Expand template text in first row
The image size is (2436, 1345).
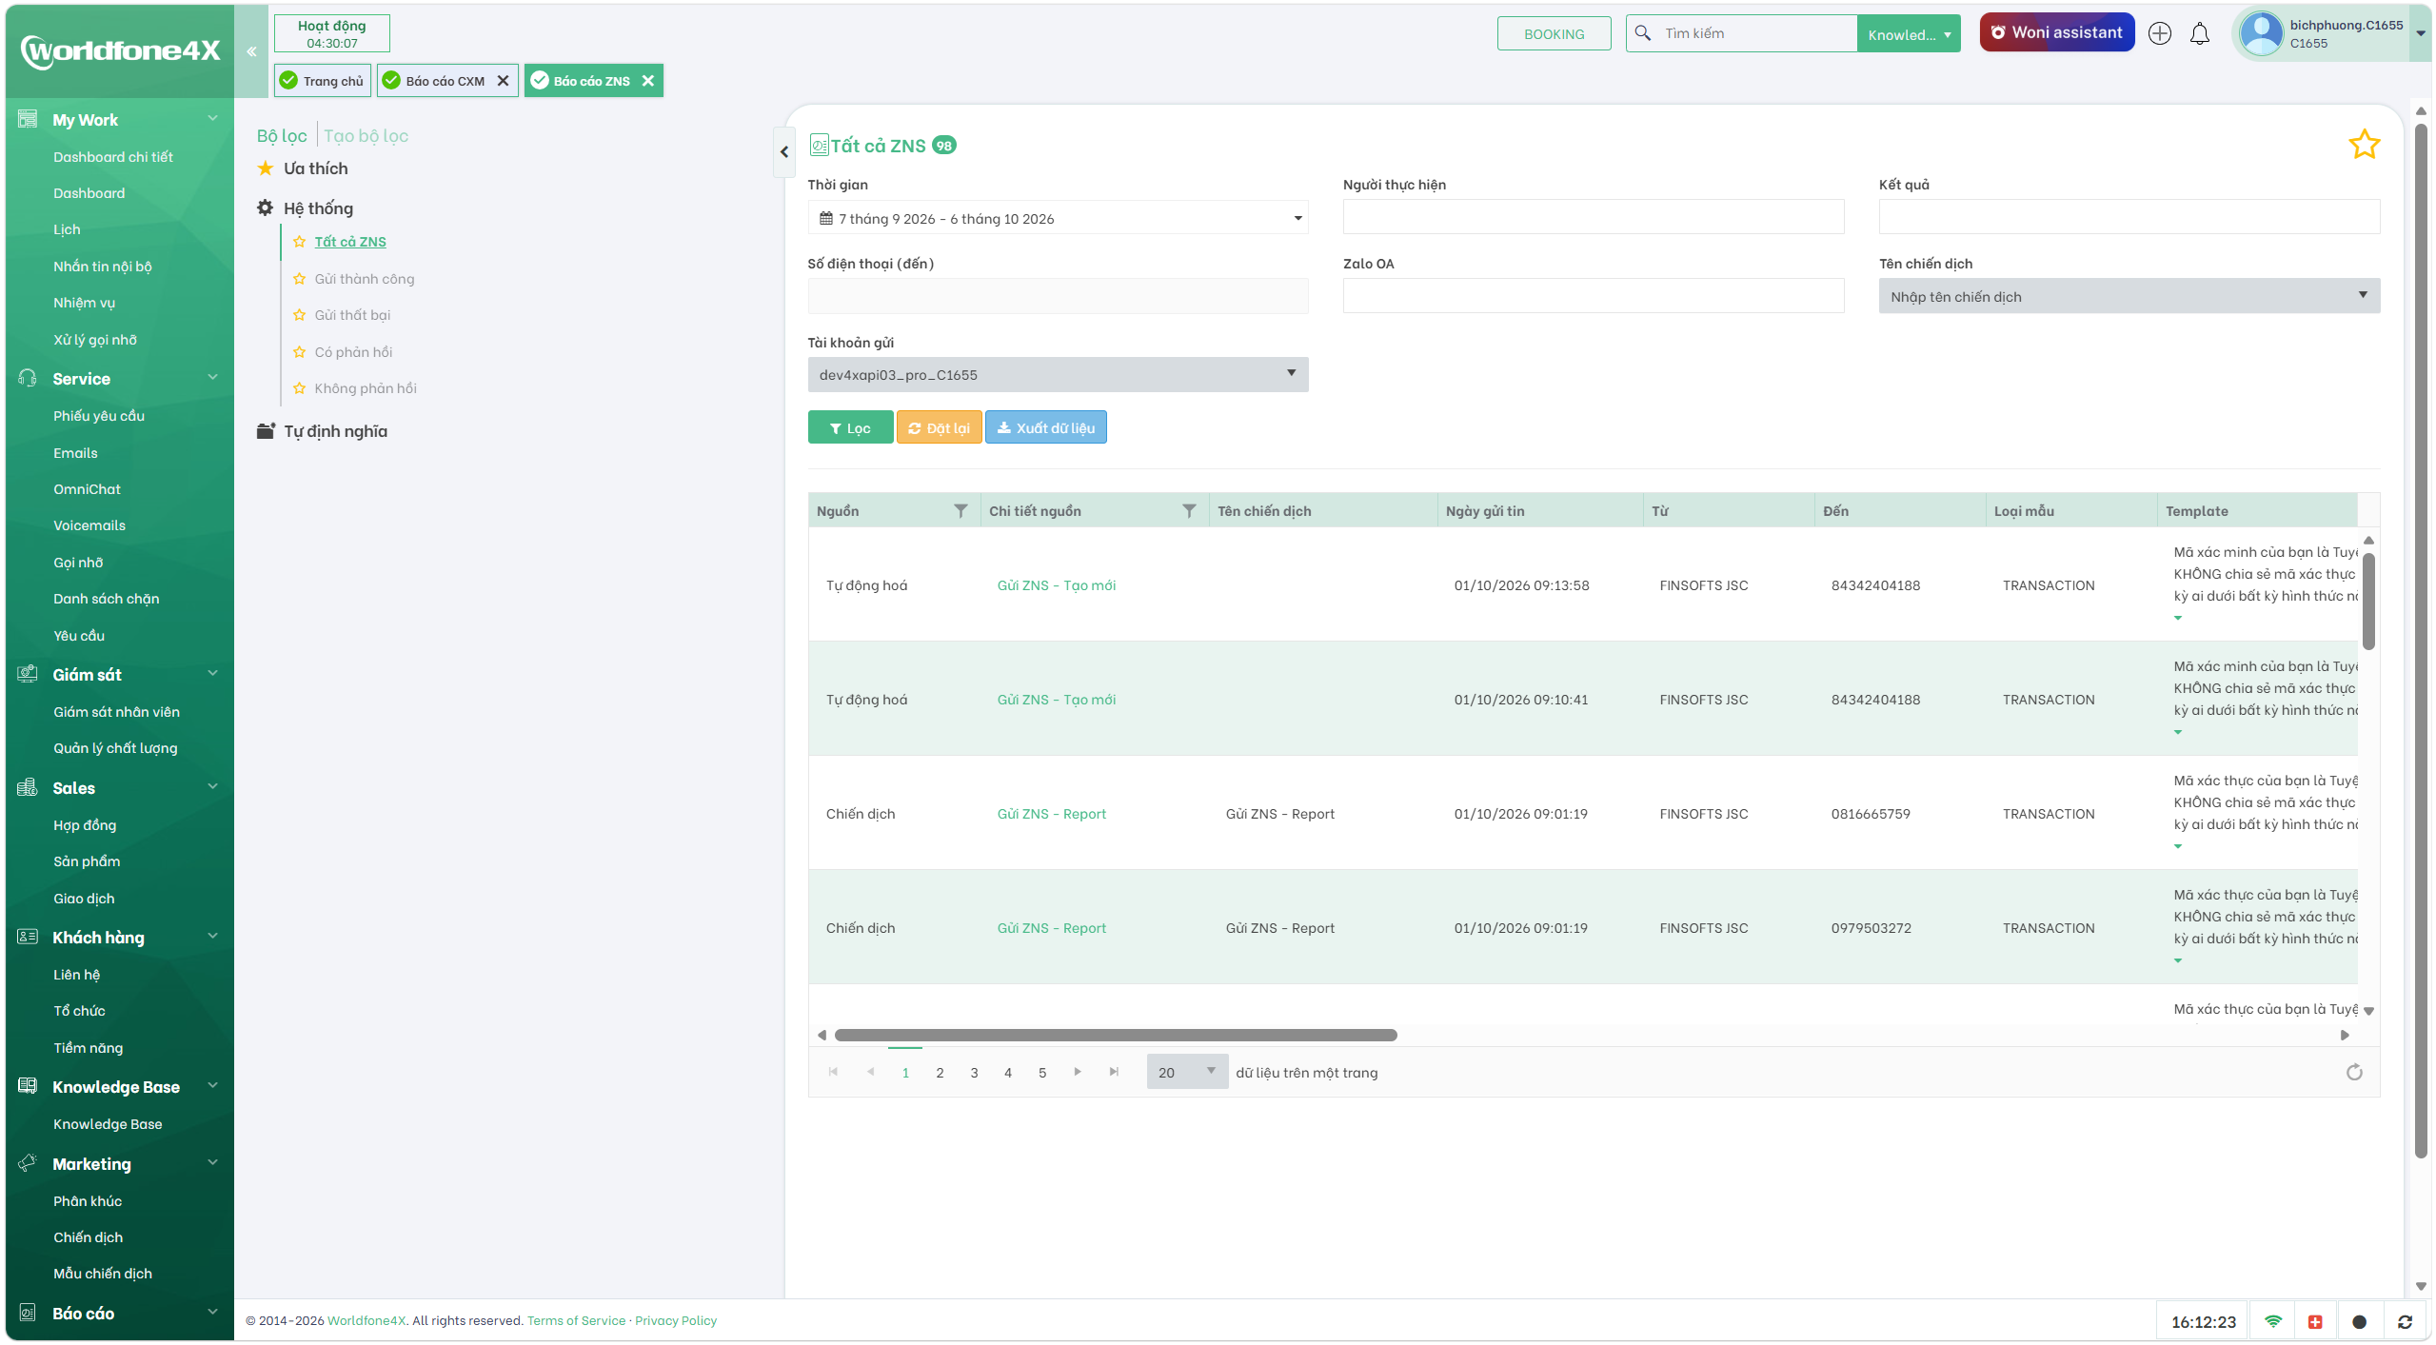pyautogui.click(x=2177, y=619)
